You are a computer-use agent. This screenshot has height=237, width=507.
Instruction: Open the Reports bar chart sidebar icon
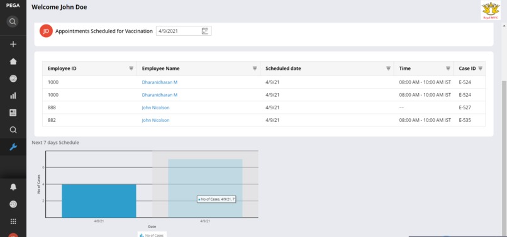coord(13,96)
